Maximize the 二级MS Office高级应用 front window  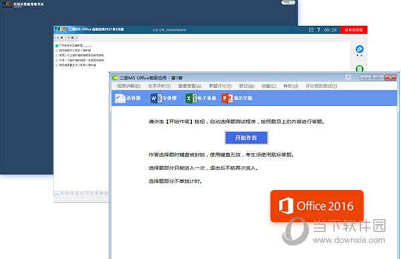[378, 78]
